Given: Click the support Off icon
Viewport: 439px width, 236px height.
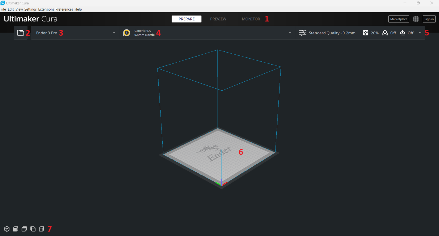Looking at the screenshot, I should [x=385, y=33].
